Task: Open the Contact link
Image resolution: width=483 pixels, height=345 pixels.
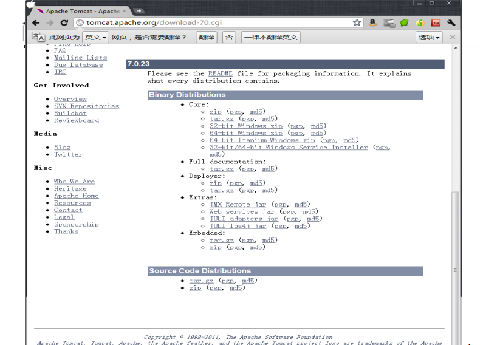Action: pyautogui.click(x=68, y=210)
